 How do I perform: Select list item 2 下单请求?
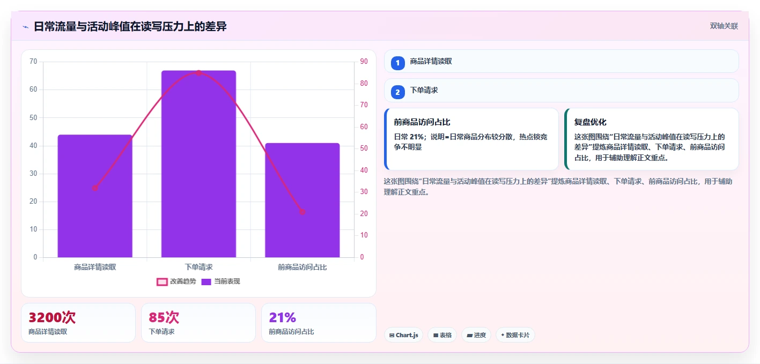(x=562, y=91)
